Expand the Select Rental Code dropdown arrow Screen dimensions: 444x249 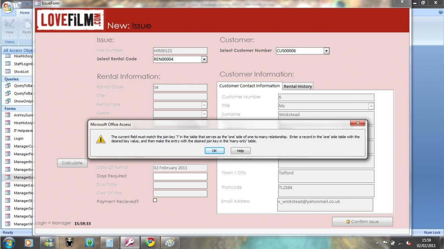[204, 59]
